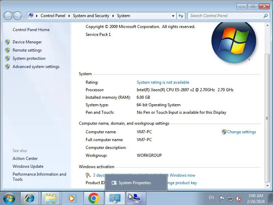The width and height of the screenshot is (273, 205).
Task: Click the scrollbar down arrow
Action: tap(268, 186)
